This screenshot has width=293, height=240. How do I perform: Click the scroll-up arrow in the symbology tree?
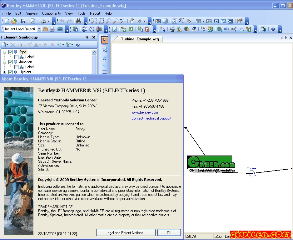[94, 52]
